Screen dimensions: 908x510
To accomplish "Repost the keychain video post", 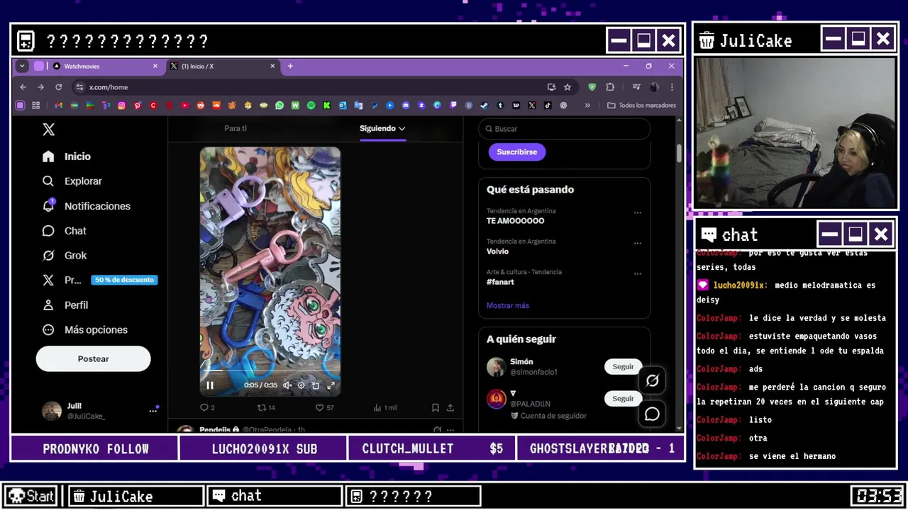I will 266,407.
